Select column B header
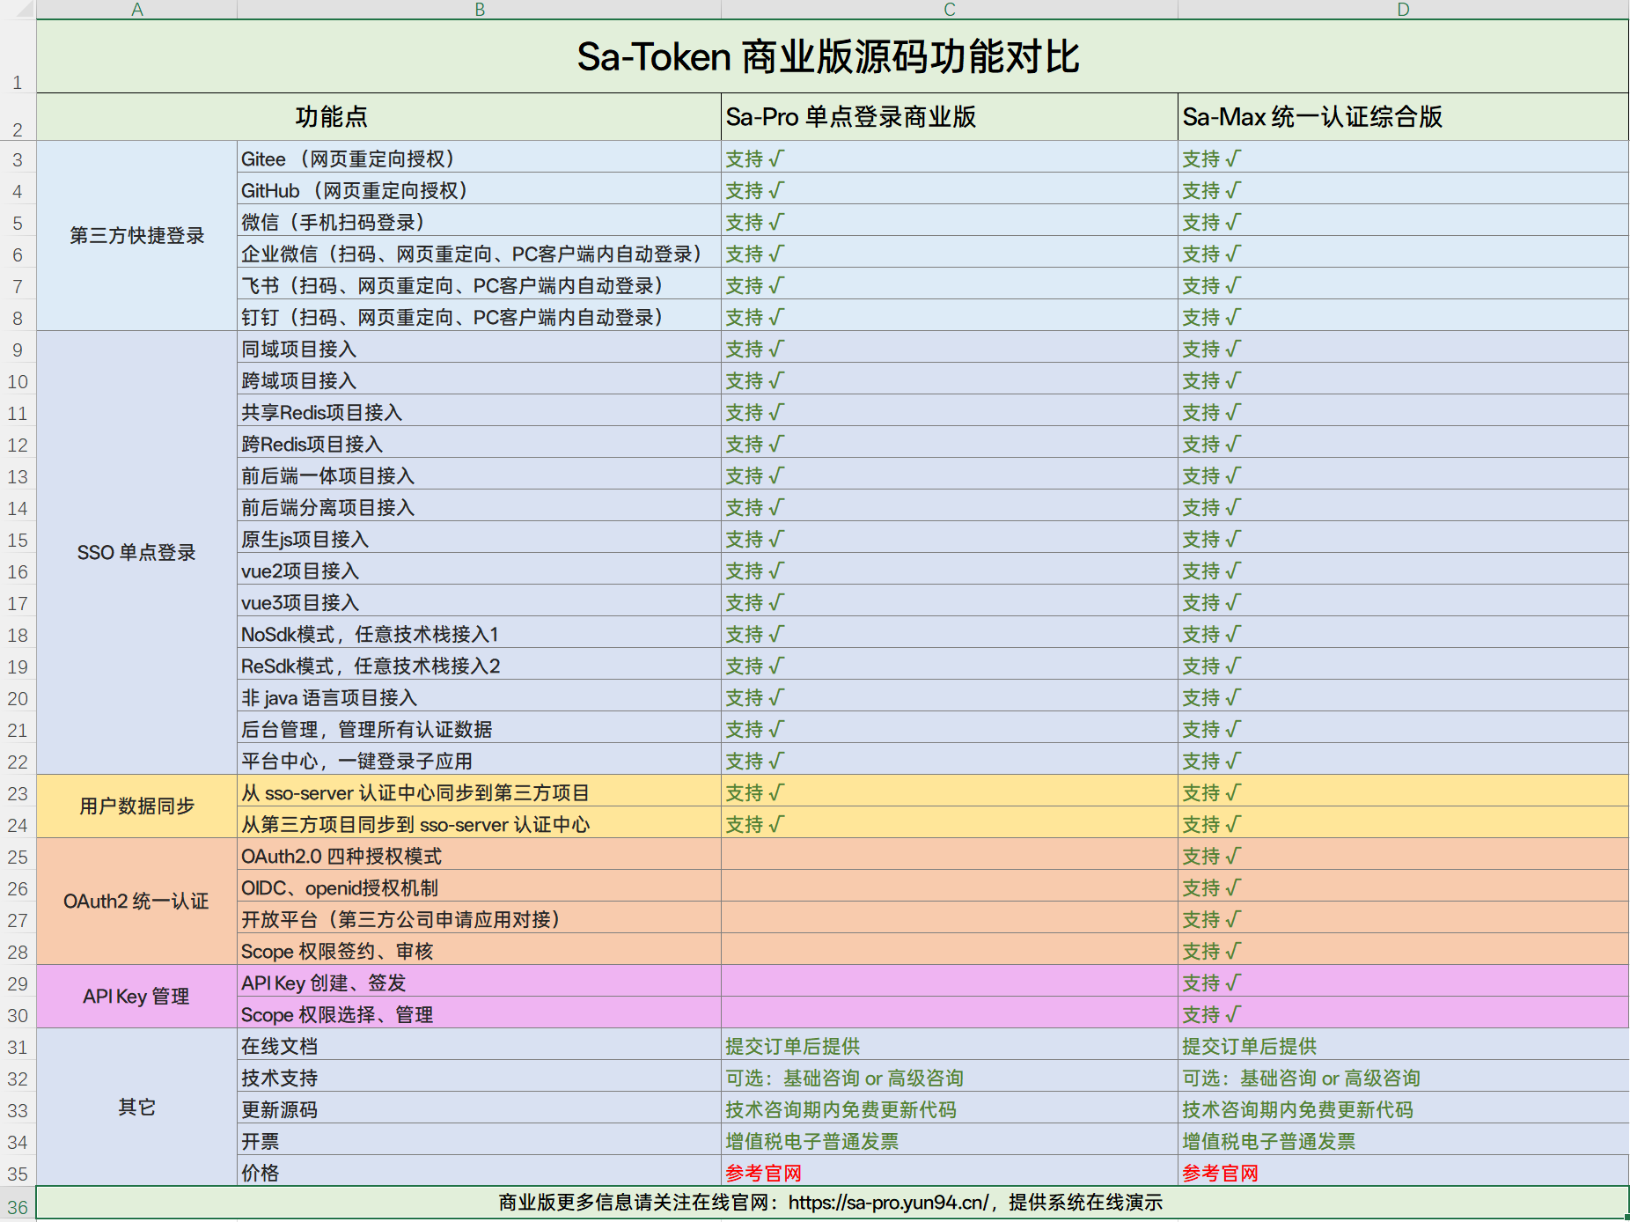 tap(479, 10)
